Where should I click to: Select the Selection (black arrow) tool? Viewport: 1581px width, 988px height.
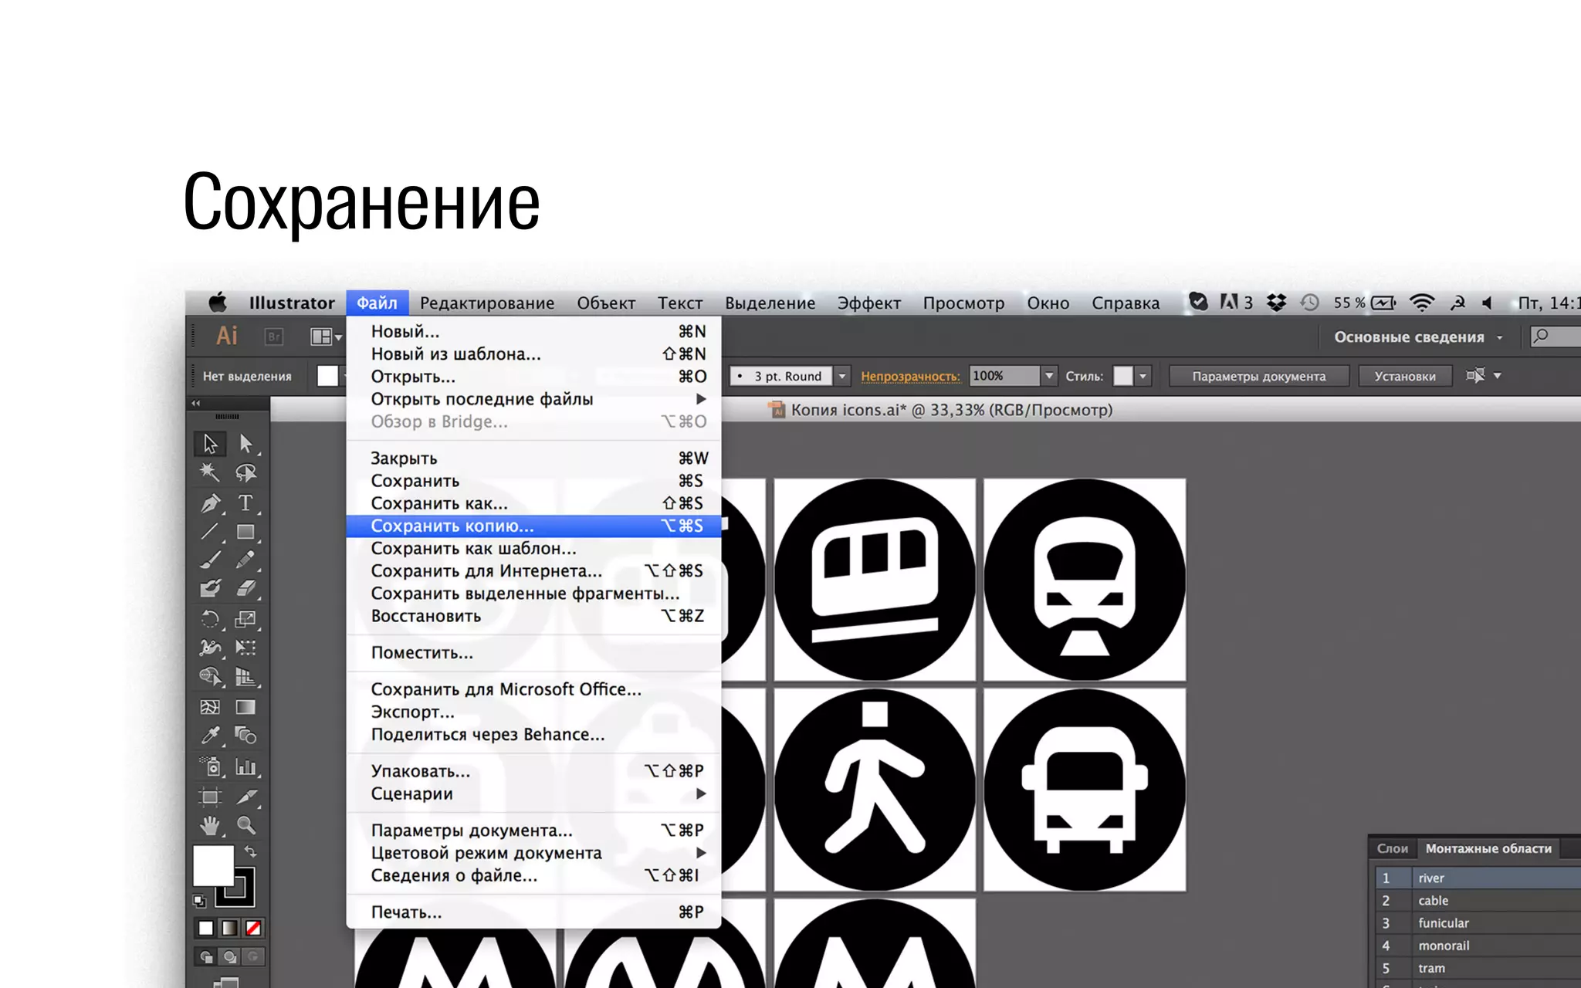210,444
